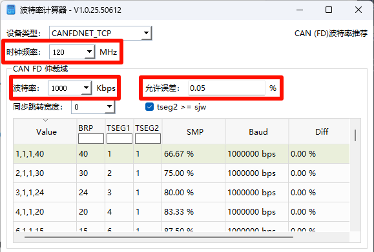The image size is (374, 252).
Task: Click the sort arrow above Value header
Action: point(45,121)
